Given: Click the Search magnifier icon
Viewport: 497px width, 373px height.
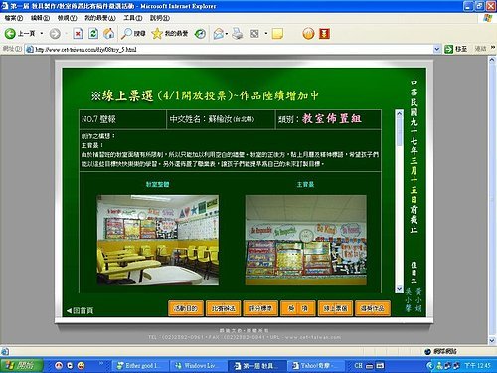Looking at the screenshot, I should coord(126,34).
